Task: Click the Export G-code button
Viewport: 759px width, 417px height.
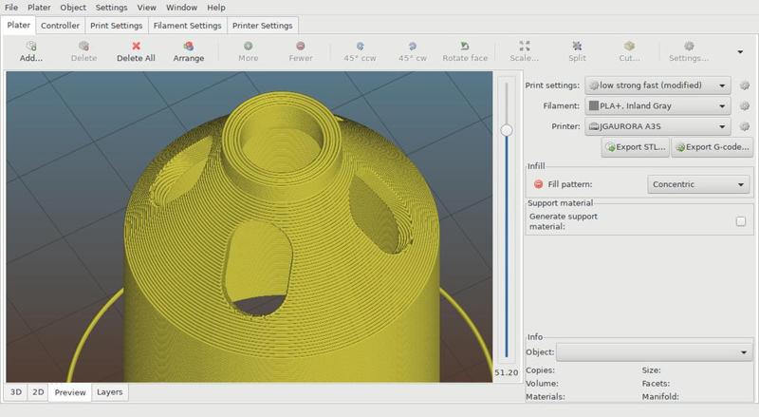Action: pyautogui.click(x=712, y=146)
